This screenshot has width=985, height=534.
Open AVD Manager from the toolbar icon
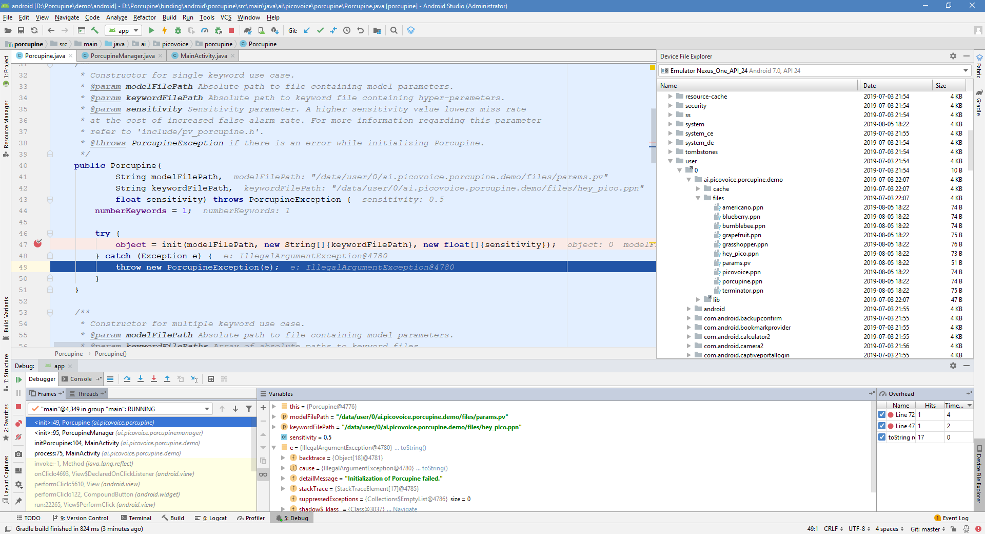(x=261, y=30)
